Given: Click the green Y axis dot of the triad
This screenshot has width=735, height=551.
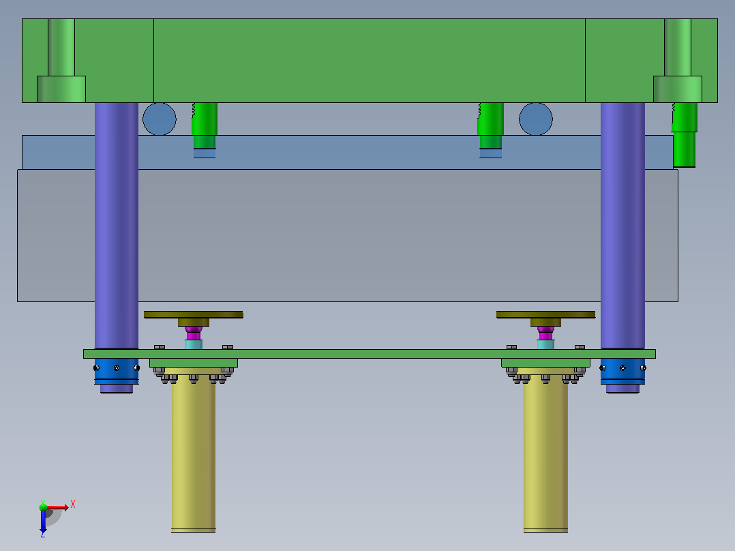Looking at the screenshot, I should click(43, 507).
